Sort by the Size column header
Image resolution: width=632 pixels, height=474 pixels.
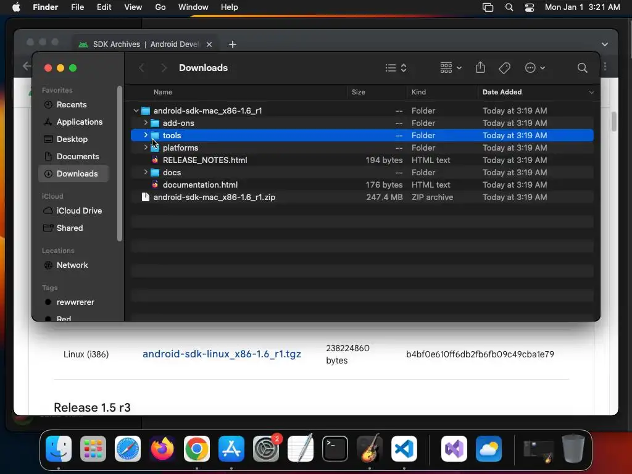[x=359, y=92]
